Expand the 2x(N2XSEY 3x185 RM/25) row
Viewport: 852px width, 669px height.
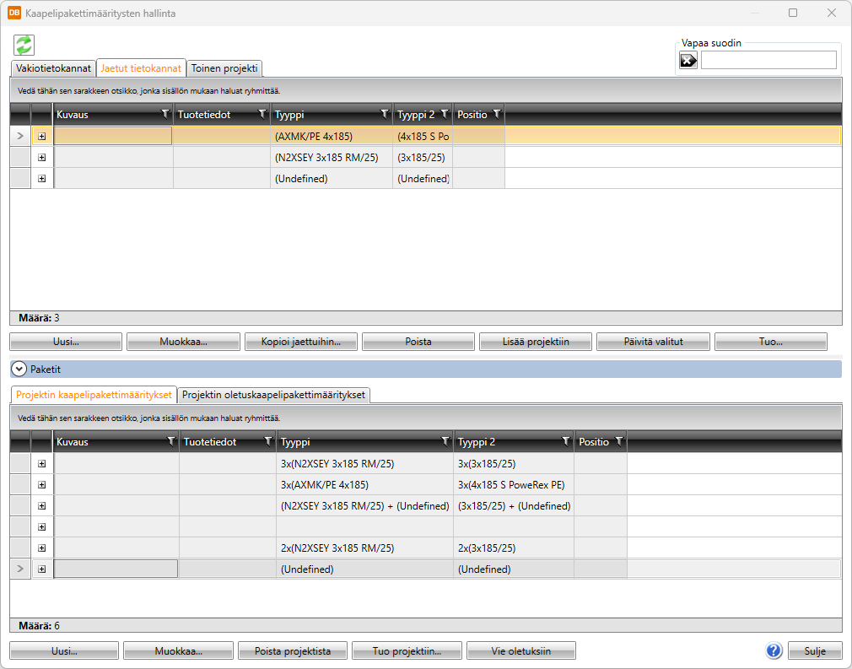(42, 548)
